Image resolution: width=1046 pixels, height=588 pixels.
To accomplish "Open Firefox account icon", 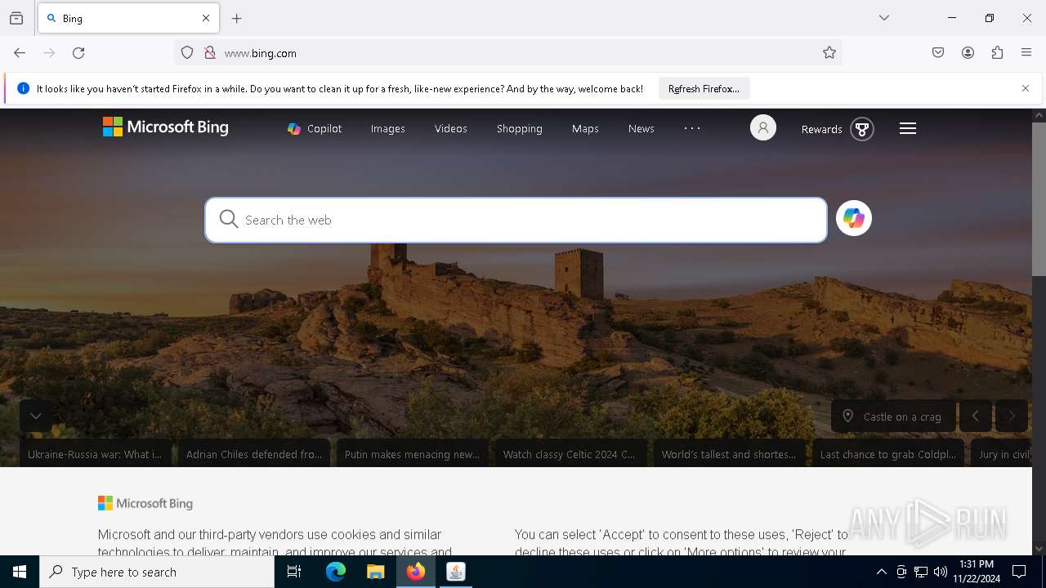I will pyautogui.click(x=968, y=53).
